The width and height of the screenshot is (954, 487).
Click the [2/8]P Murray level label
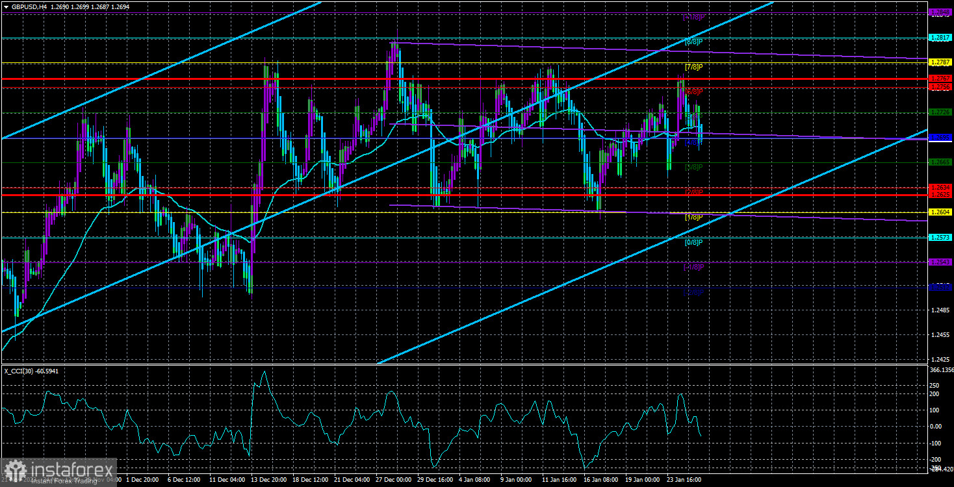coord(694,192)
